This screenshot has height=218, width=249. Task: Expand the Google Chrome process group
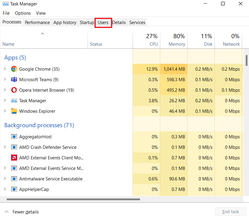click(x=5, y=69)
